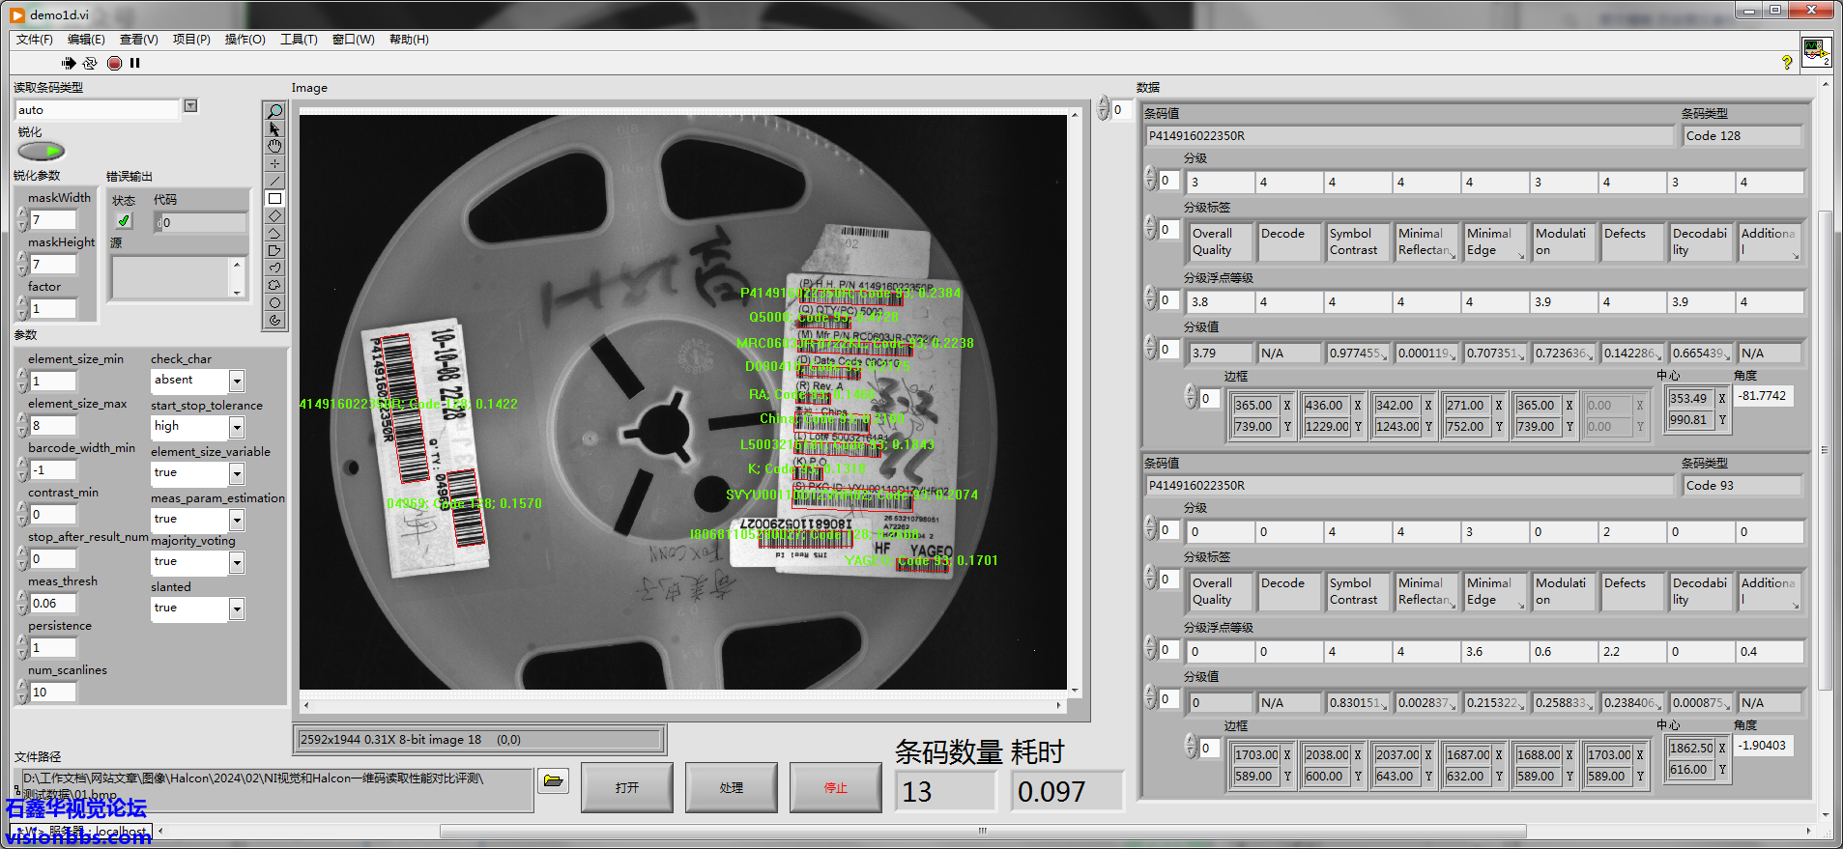The width and height of the screenshot is (1843, 849).
Task: Choose the Rectangle ROI tool
Action: (x=275, y=198)
